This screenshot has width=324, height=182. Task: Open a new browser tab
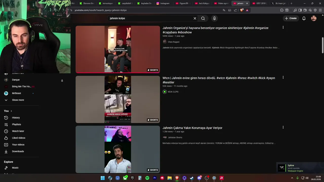coord(291,3)
